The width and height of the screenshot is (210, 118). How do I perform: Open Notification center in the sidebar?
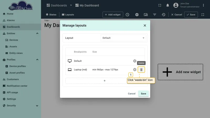(x=20, y=86)
